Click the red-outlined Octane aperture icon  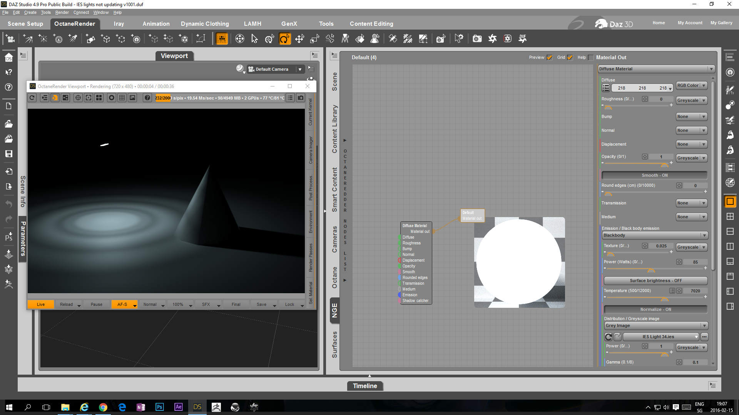tap(507, 39)
